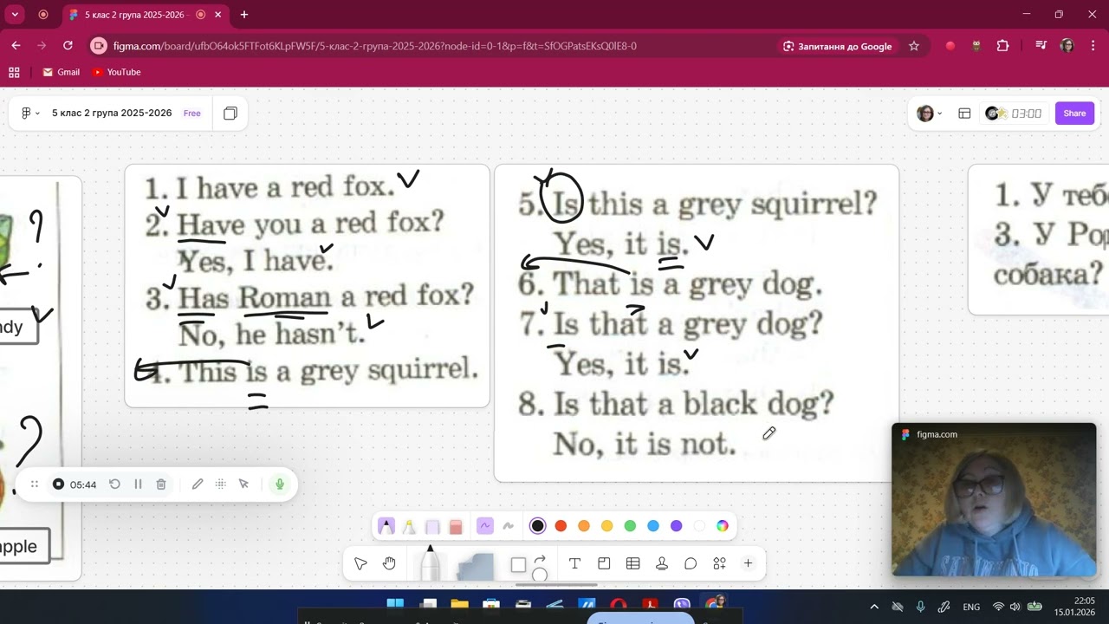Pause the recording
The width and height of the screenshot is (1109, 624).
coord(138,484)
